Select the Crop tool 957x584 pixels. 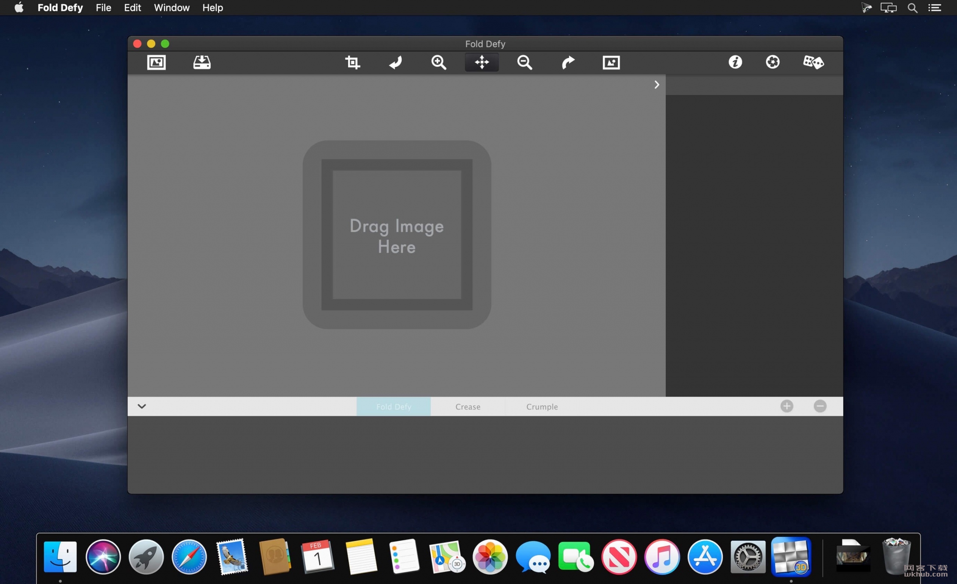pos(353,62)
